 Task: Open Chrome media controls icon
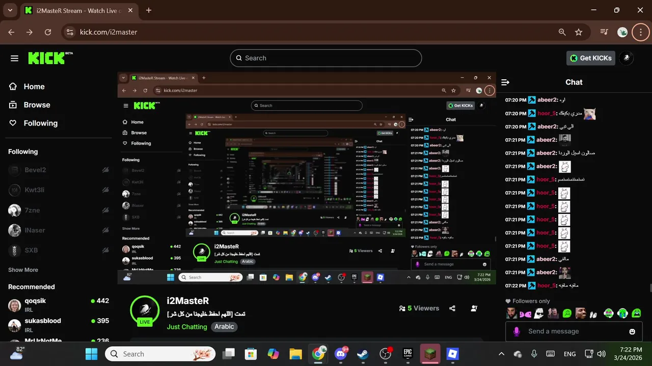pyautogui.click(x=604, y=32)
